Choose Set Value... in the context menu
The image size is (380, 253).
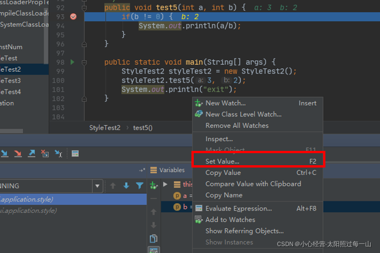(x=258, y=161)
